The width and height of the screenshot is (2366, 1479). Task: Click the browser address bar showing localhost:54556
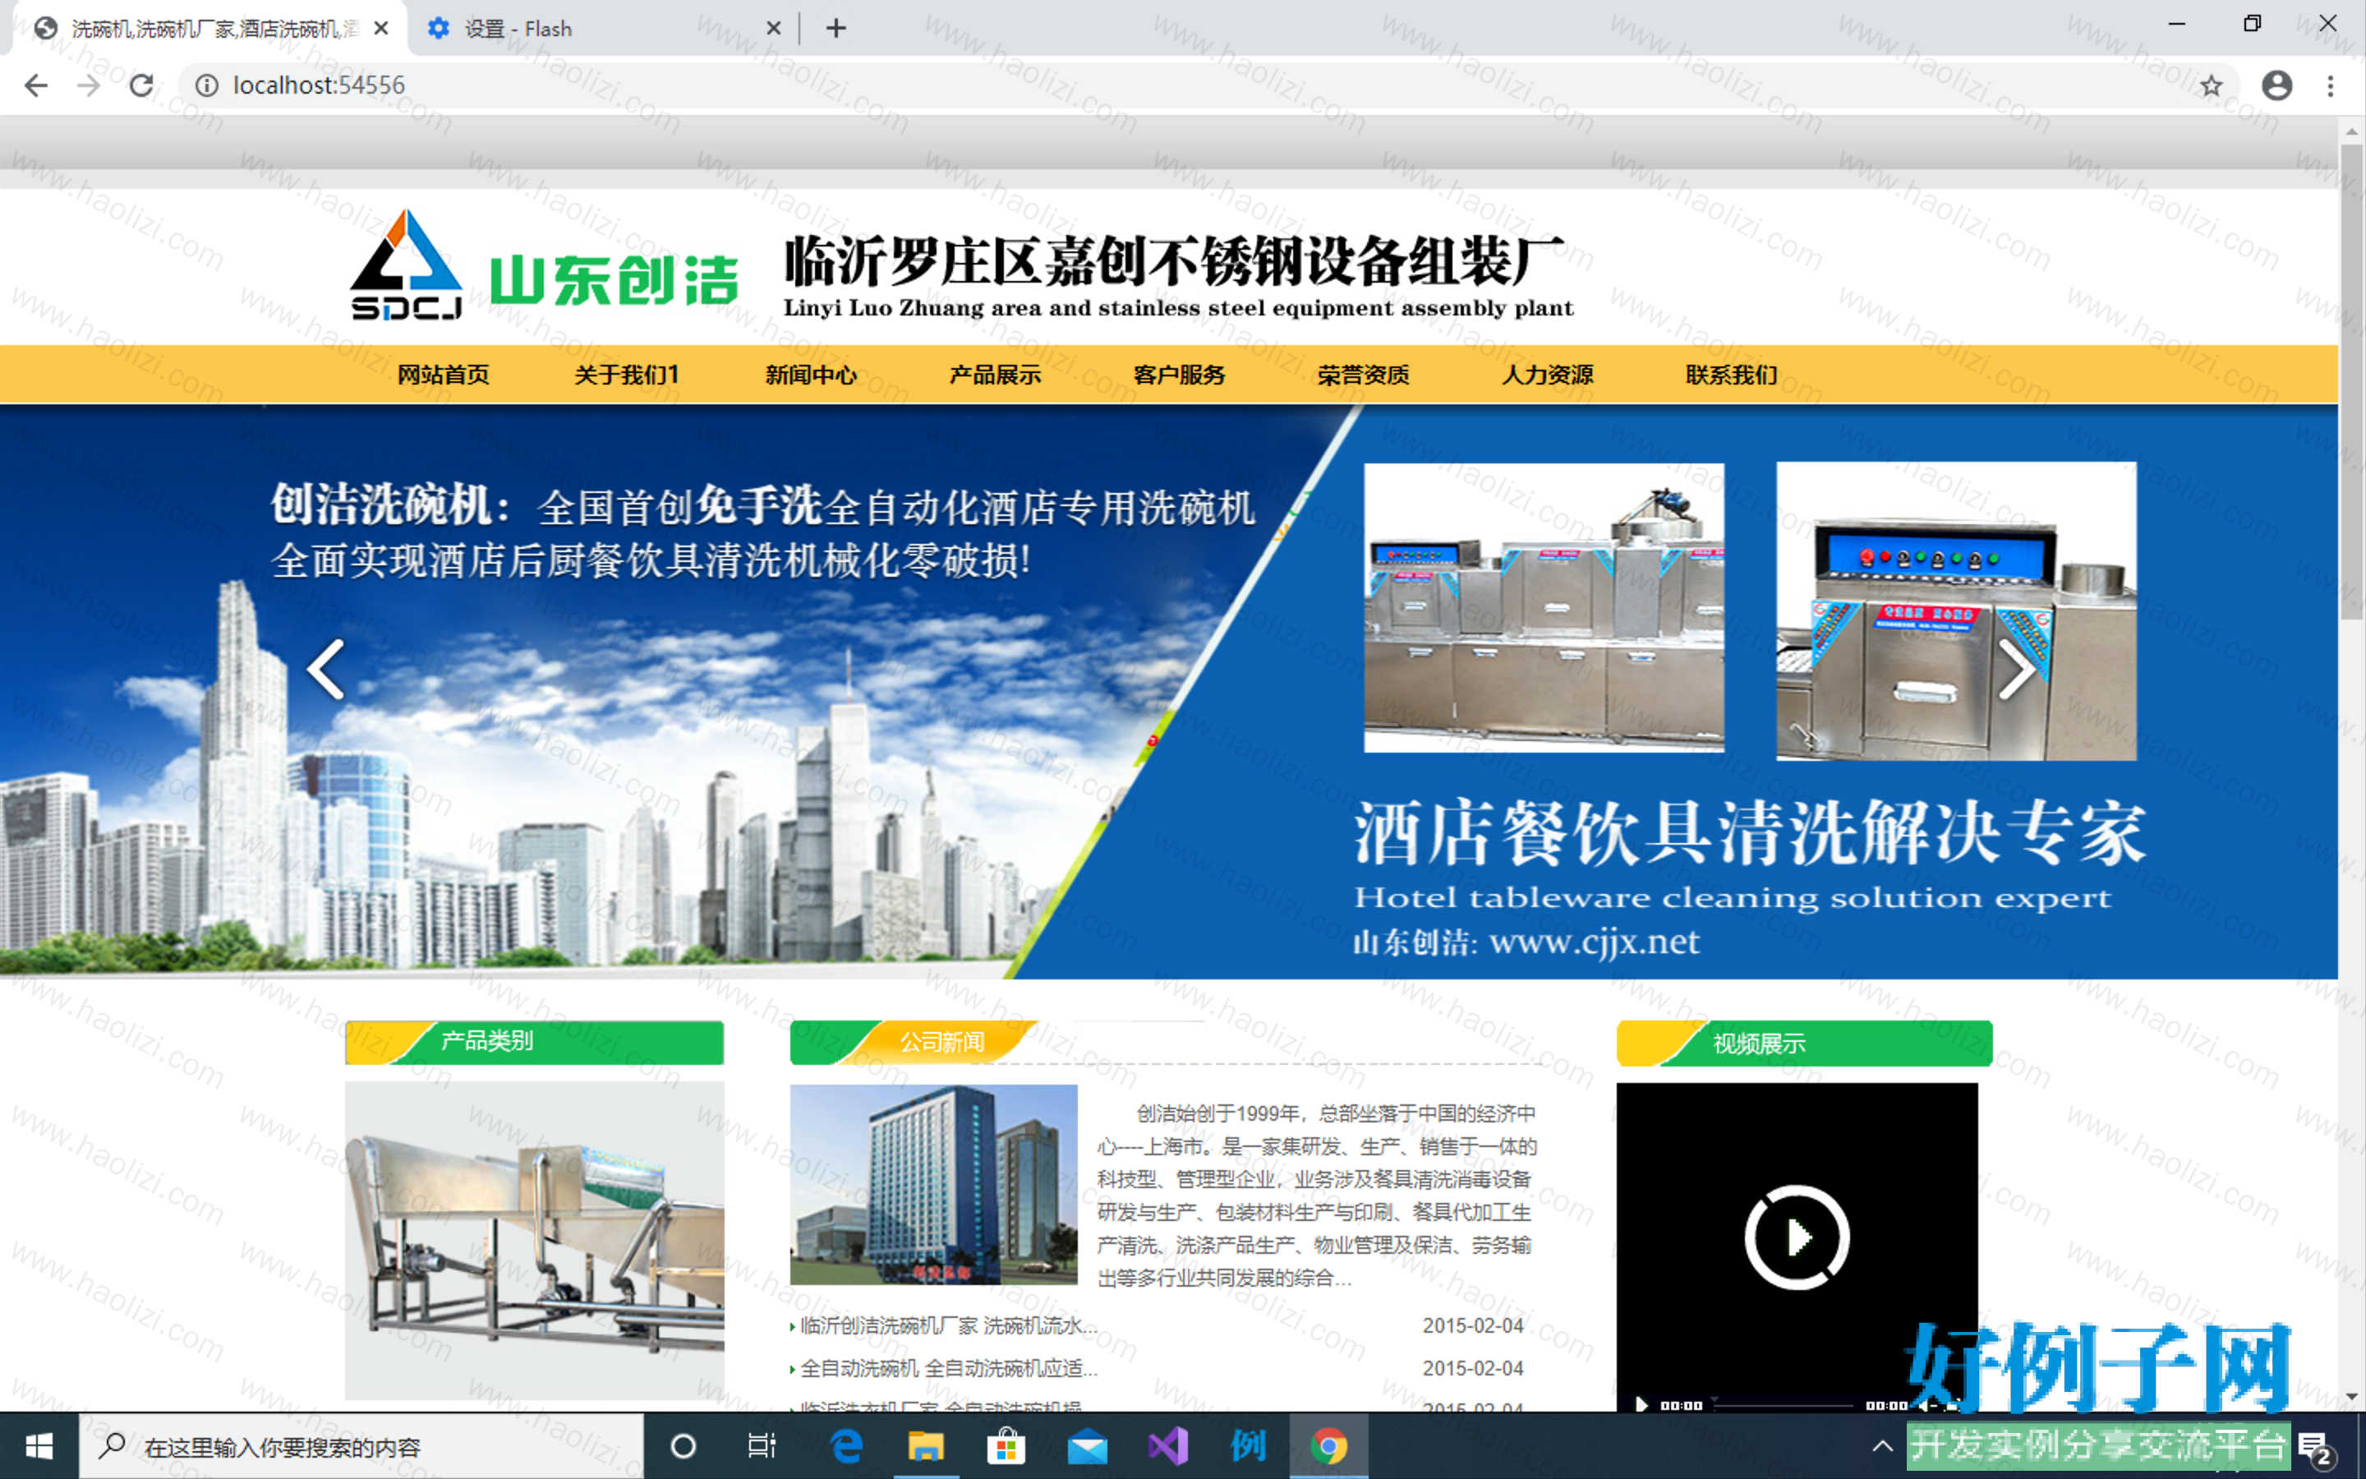[1208, 86]
